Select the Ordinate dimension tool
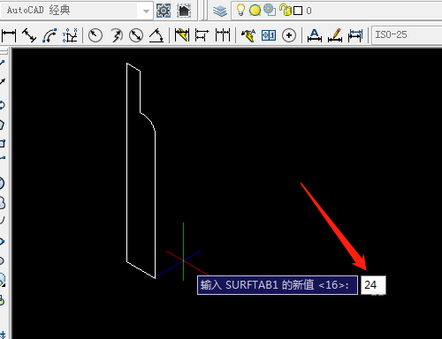442x339 pixels. point(70,35)
